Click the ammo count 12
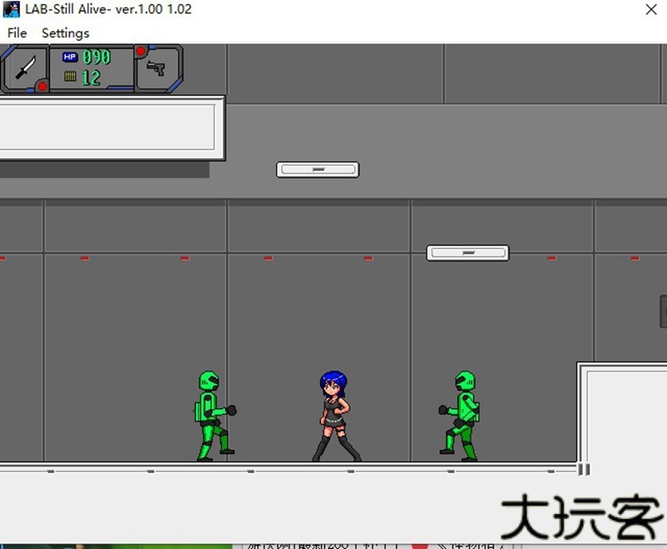Viewport: 667px width, 549px height. click(91, 78)
